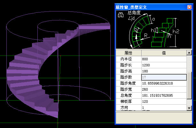This screenshot has height=128, width=196.
Task: Click the 属性 column header
Action: click(x=129, y=53)
